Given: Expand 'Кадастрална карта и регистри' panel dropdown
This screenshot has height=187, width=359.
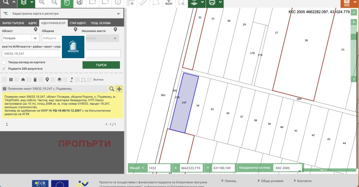Looking at the screenshot, I should 118,14.
